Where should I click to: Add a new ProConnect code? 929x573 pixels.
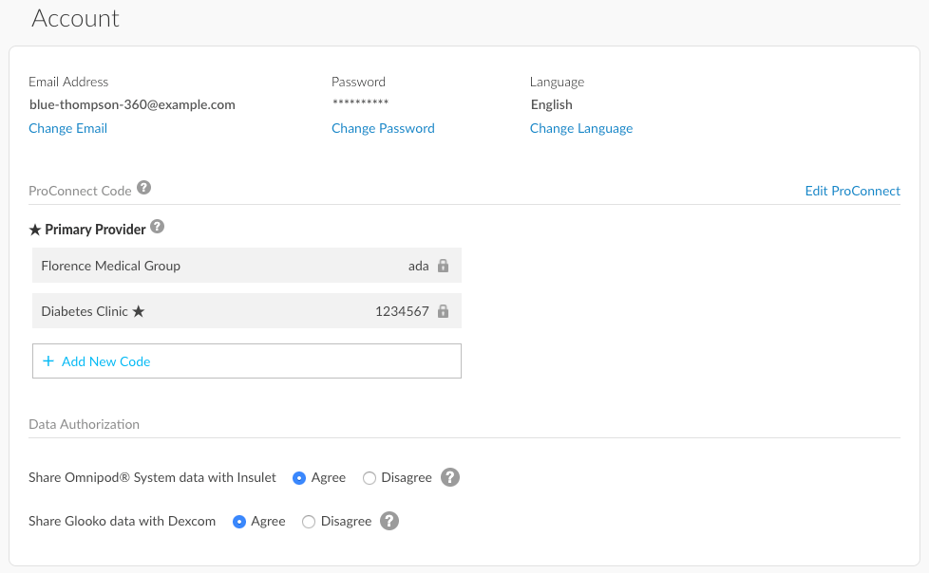(106, 360)
